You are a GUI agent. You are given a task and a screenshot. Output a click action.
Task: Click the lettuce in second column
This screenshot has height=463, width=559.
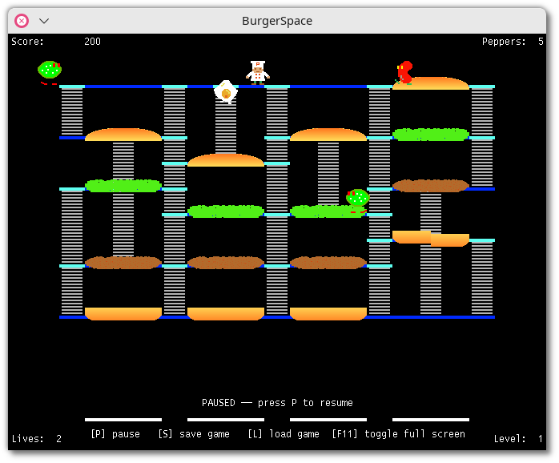(x=226, y=211)
